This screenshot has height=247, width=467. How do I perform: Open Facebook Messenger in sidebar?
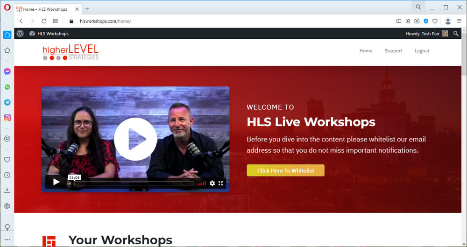coord(7,71)
